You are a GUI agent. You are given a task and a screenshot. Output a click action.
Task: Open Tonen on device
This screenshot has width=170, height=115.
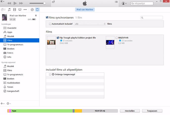coord(20,87)
